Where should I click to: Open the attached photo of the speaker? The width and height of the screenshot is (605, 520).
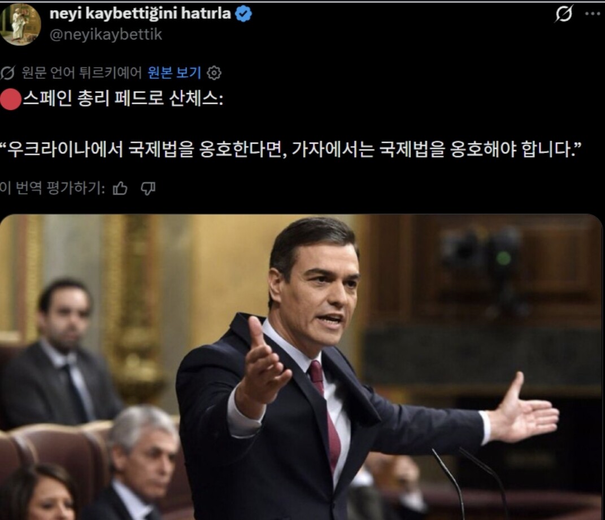click(x=301, y=367)
